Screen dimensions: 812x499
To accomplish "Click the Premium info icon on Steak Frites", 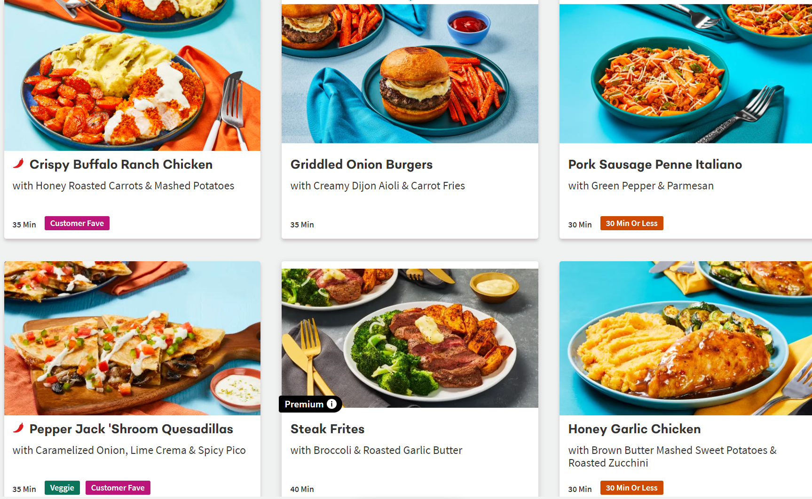I will (x=332, y=404).
